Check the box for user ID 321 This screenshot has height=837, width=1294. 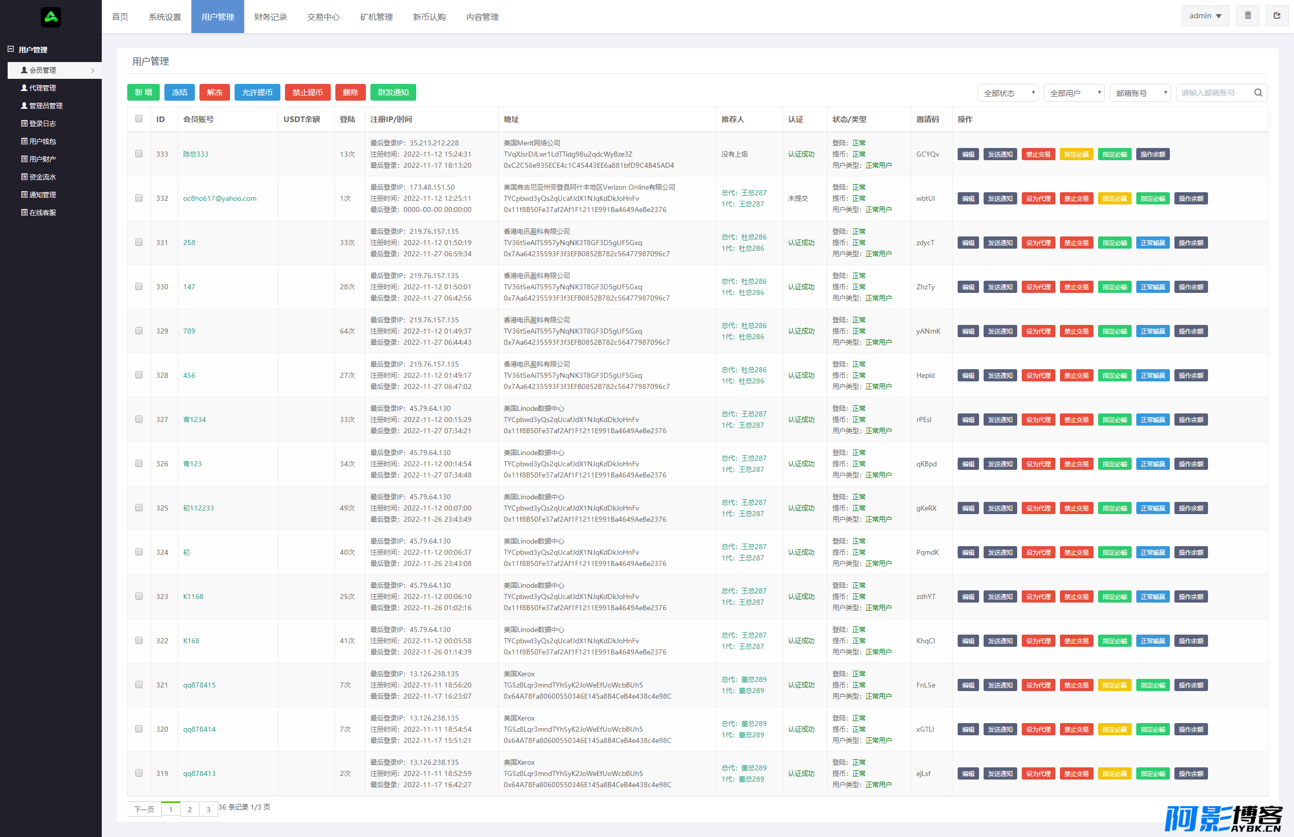coord(138,685)
